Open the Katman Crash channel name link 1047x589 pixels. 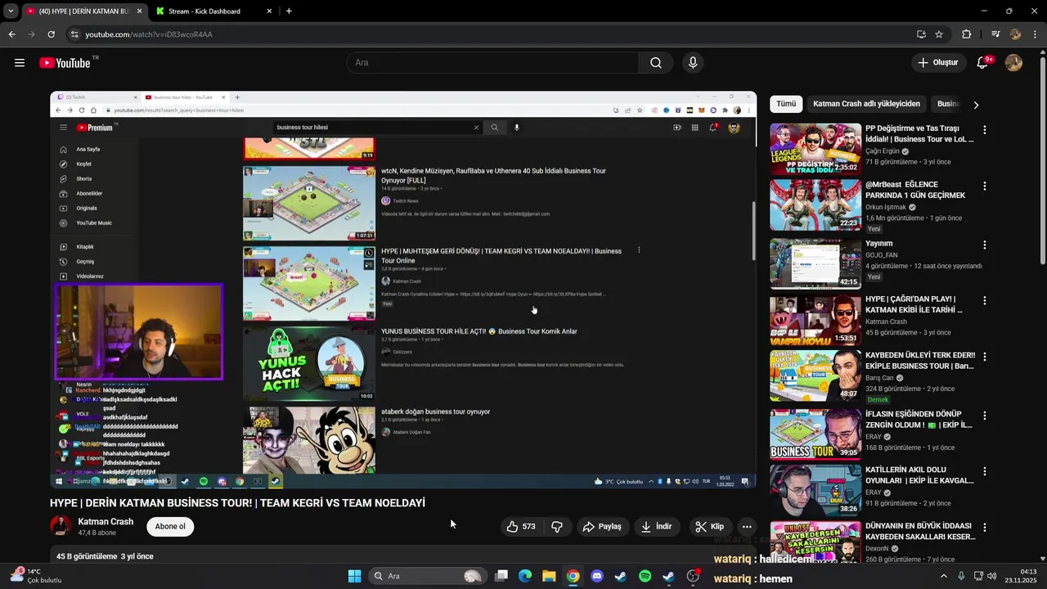[x=106, y=522]
